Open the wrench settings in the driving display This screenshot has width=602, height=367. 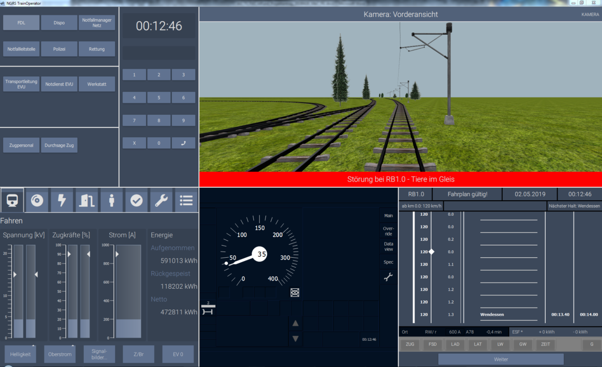[x=388, y=277]
